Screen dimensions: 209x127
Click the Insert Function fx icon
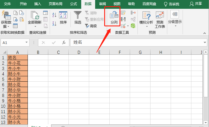pyautogui.click(x=64, y=43)
